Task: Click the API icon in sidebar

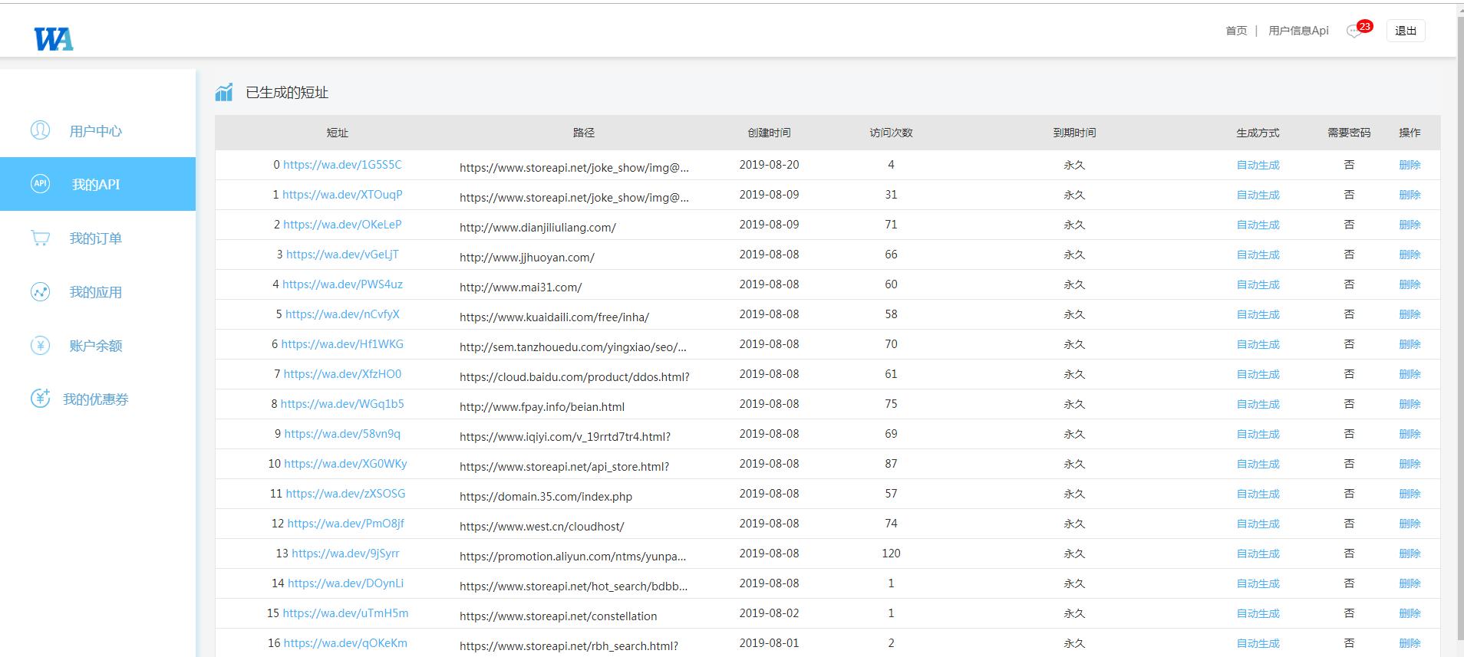Action: (40, 184)
